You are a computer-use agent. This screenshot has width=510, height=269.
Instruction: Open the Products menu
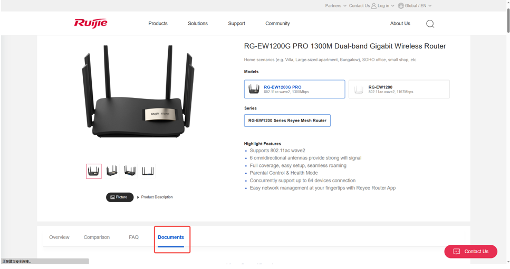tap(158, 23)
